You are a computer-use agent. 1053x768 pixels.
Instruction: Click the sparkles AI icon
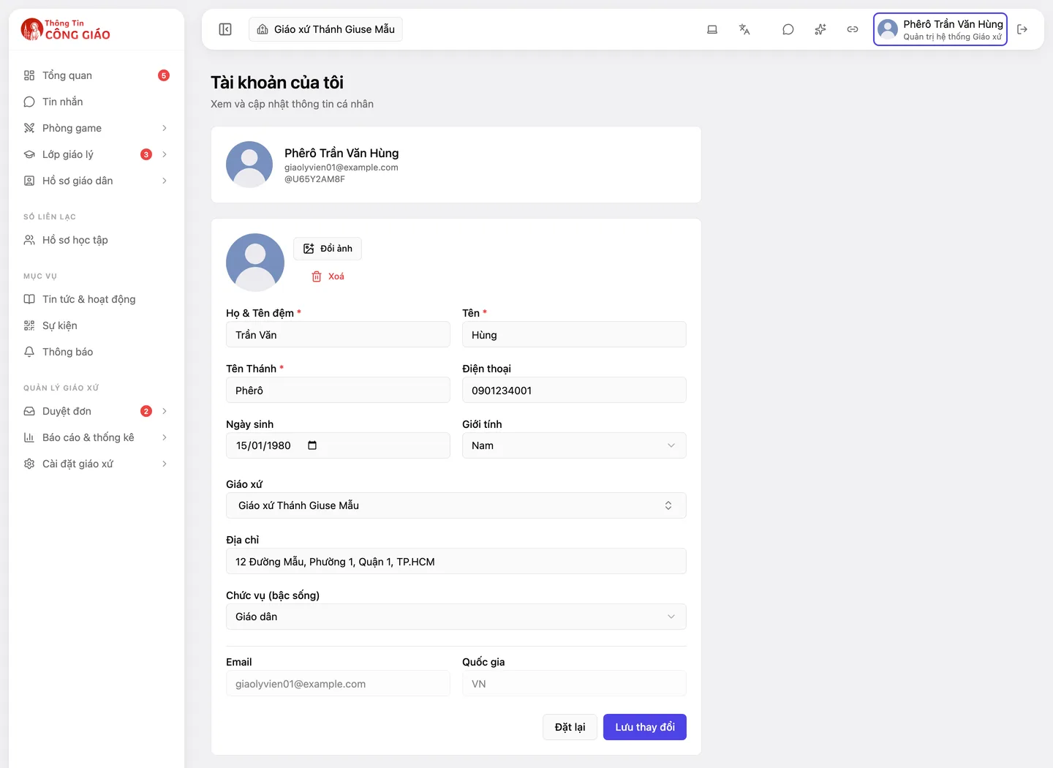tap(820, 29)
